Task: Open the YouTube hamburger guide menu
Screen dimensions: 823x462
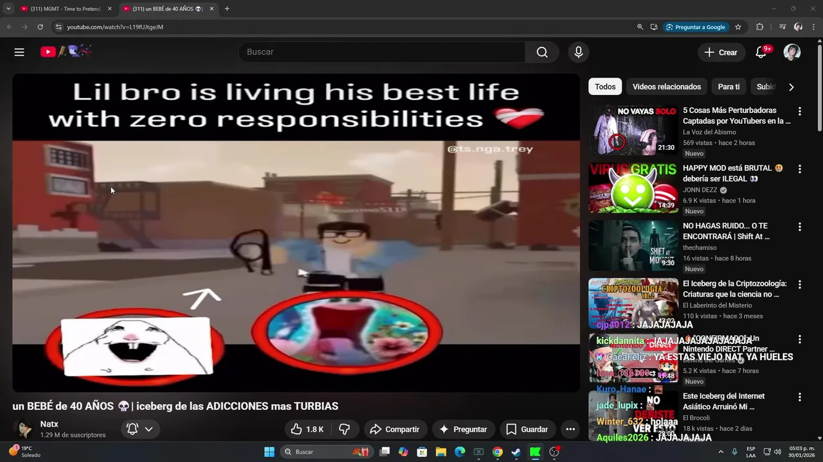Action: 19,52
